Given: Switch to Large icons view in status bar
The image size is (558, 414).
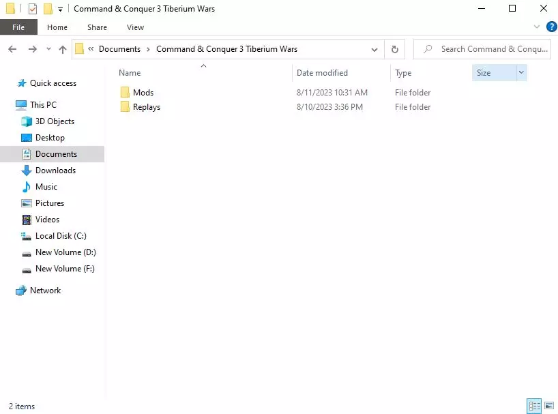Looking at the screenshot, I should point(549,406).
